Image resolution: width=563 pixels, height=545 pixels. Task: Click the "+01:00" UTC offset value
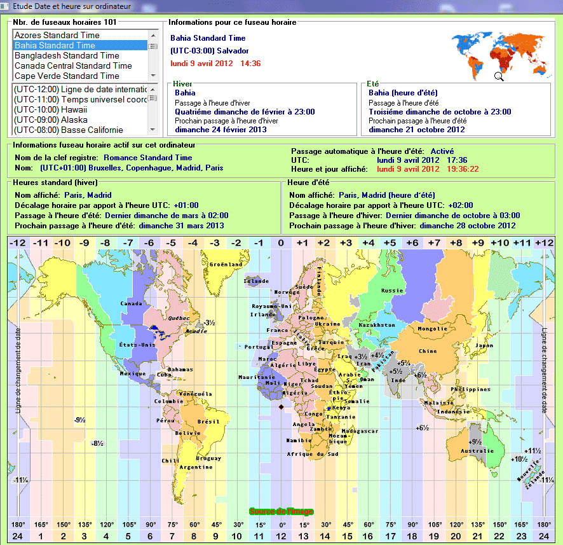186,205
